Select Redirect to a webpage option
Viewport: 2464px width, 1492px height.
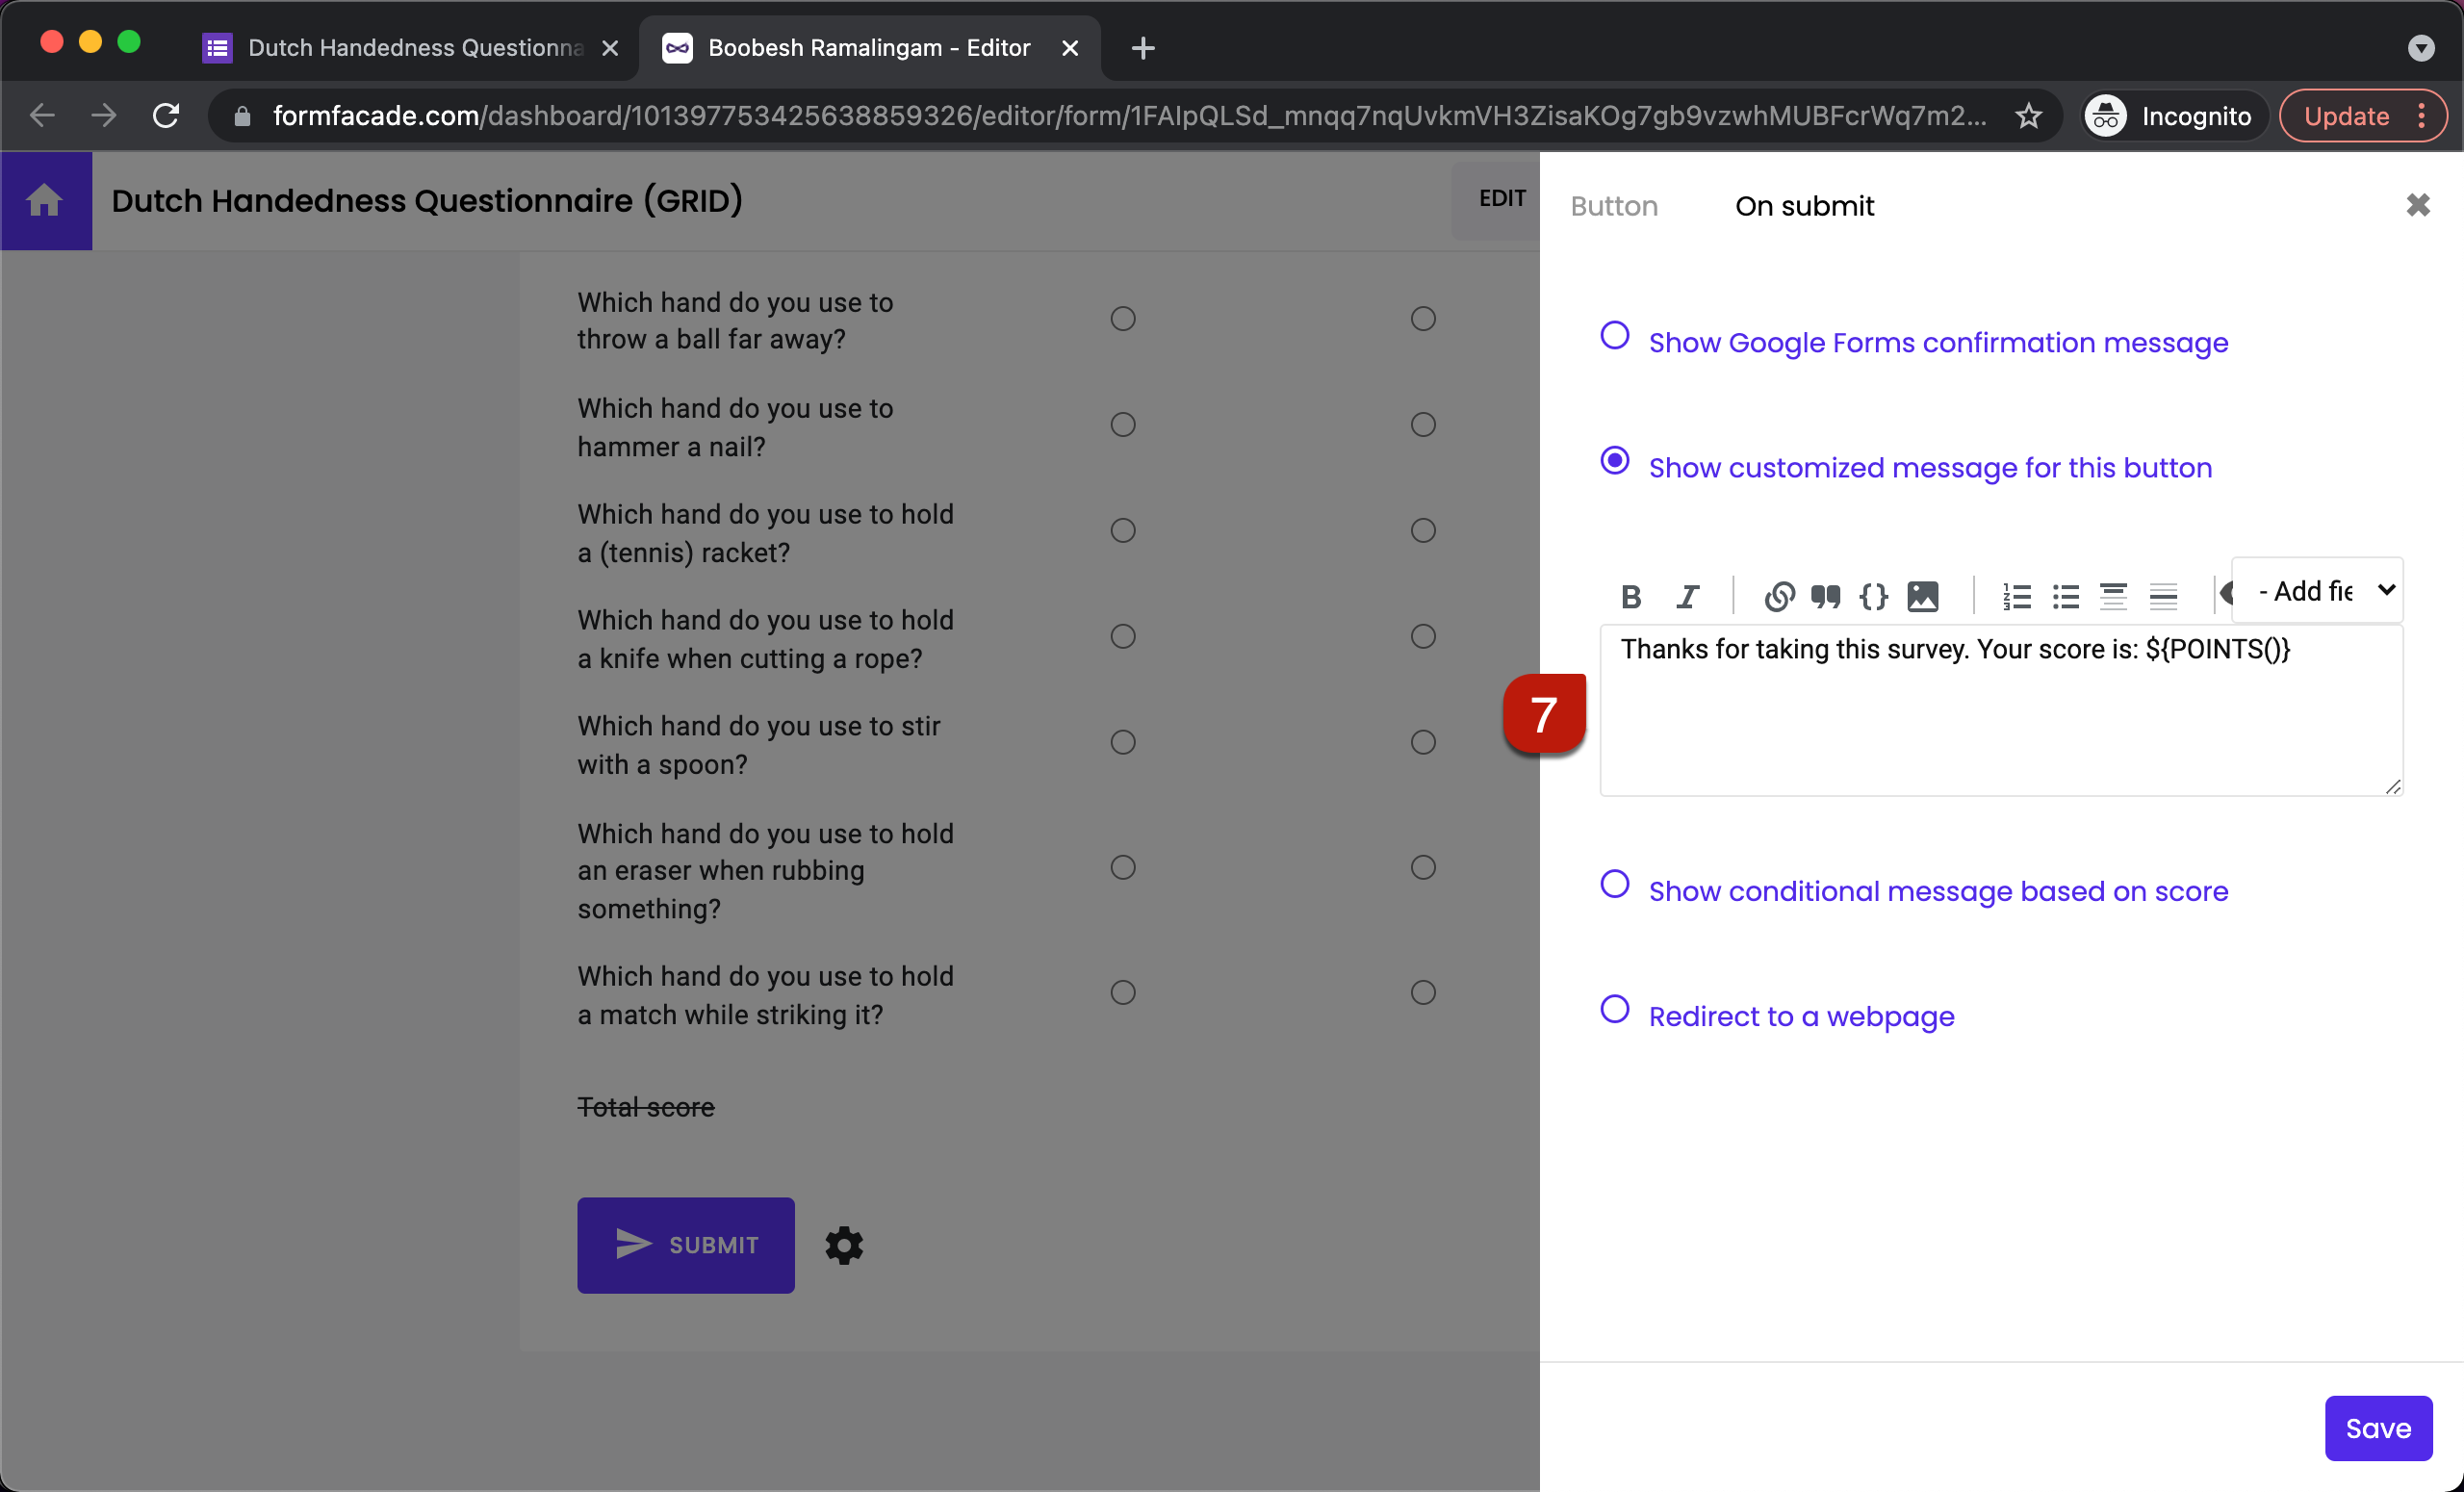[x=1614, y=1010]
